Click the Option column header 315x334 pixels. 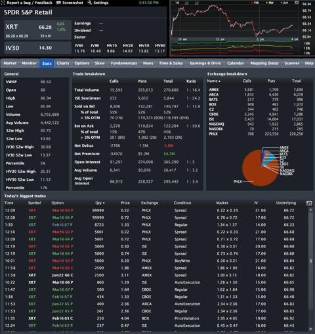point(58,203)
